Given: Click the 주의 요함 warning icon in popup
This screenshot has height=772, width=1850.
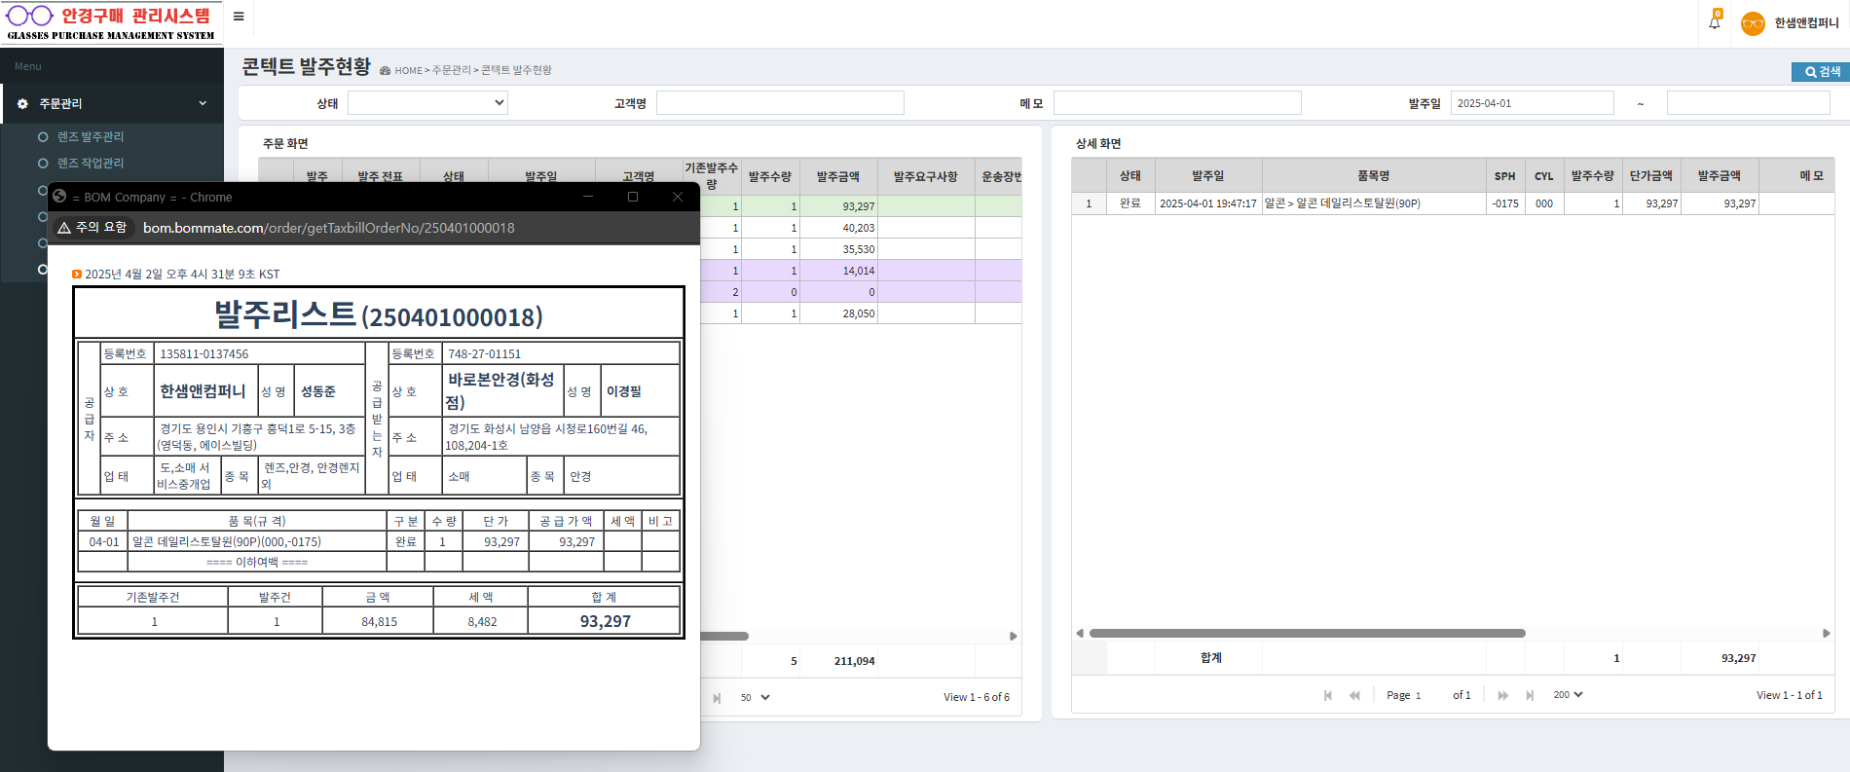Looking at the screenshot, I should point(64,228).
